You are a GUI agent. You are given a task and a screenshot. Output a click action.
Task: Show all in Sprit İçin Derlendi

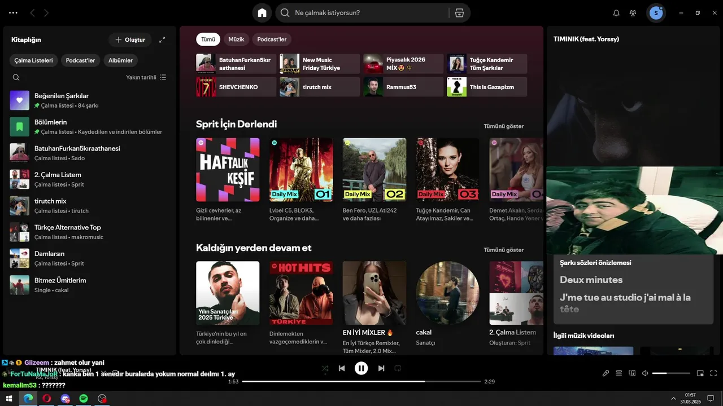[x=504, y=126]
